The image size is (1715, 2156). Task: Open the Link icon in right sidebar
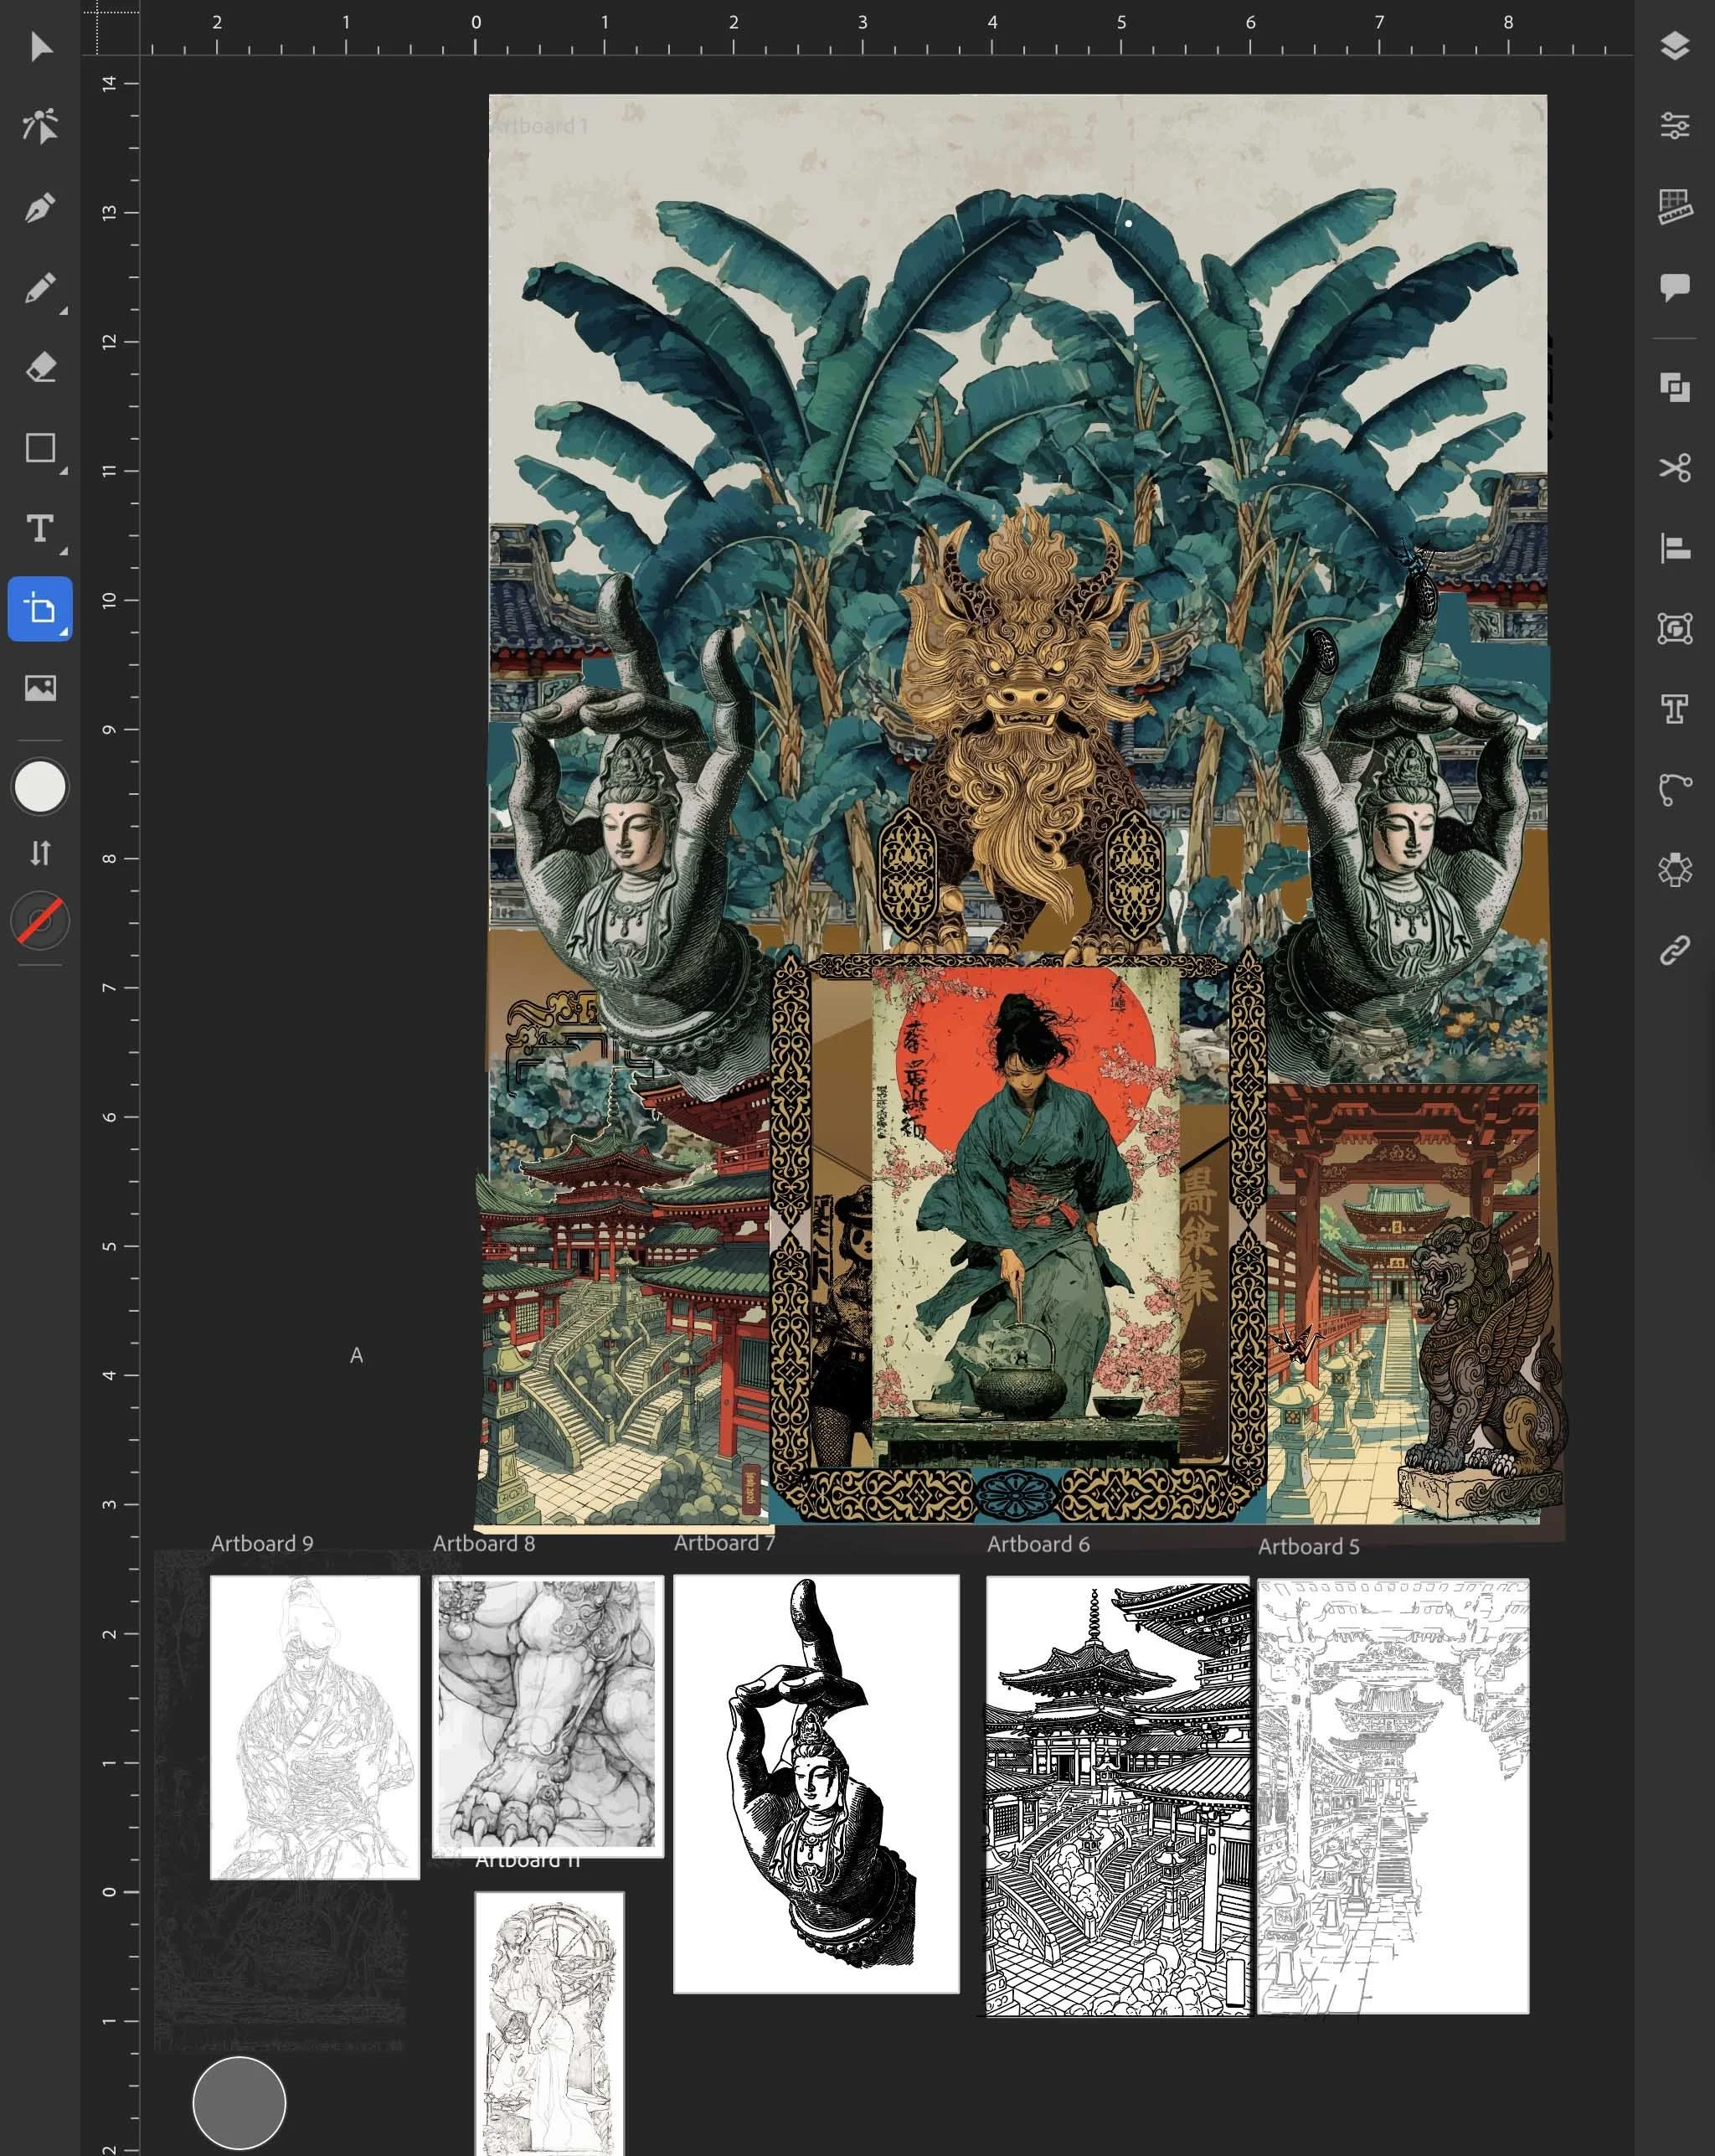[1675, 950]
